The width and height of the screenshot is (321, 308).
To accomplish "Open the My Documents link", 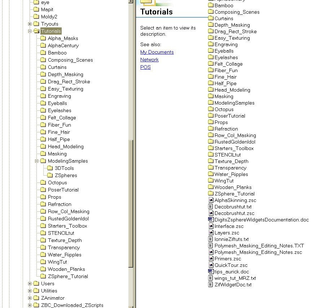I will pos(157,52).
